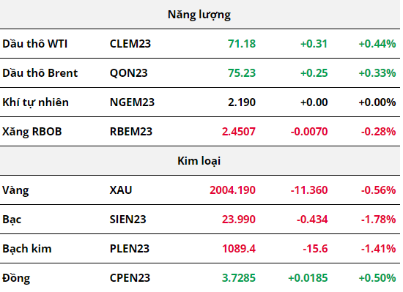403x292 pixels.
Task: Click the natural gas price 2.190
Action: [242, 102]
